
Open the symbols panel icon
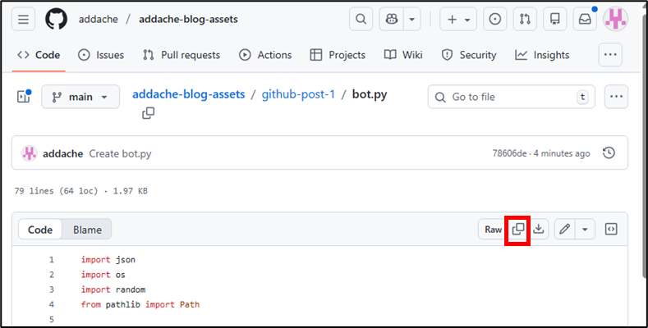[x=611, y=230]
